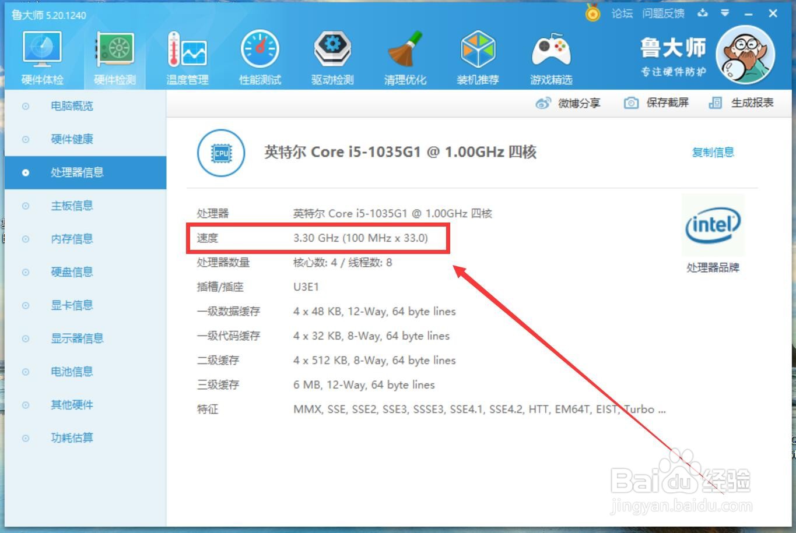This screenshot has width=796, height=533.
Task: Select 内存信息 in sidebar
Action: pyautogui.click(x=85, y=239)
